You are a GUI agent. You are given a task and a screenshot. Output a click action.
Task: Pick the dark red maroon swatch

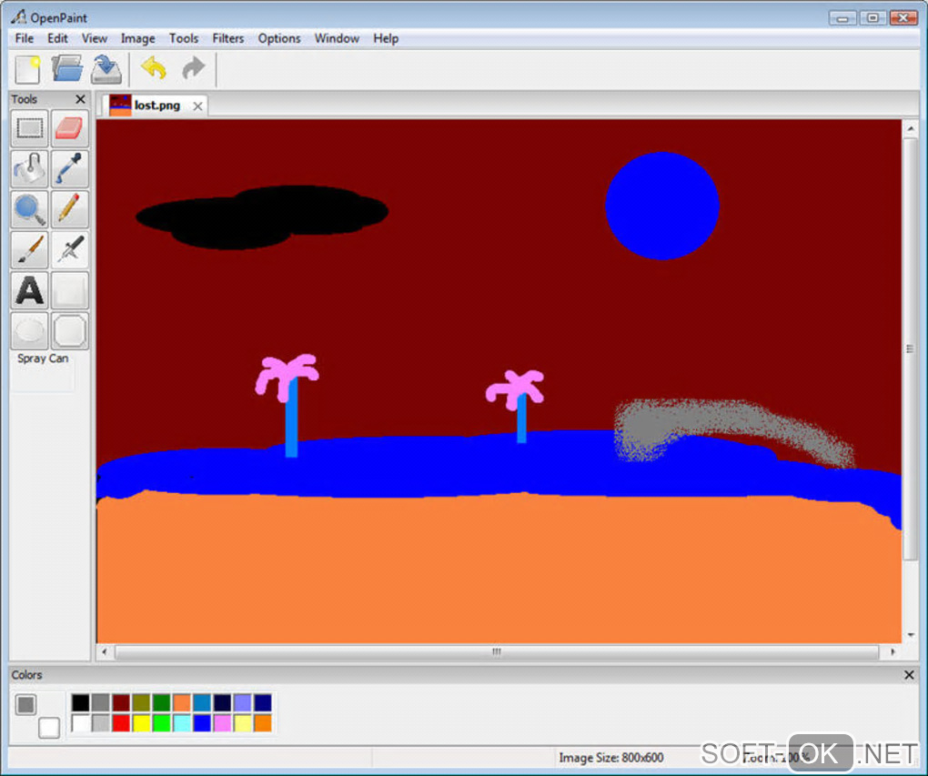pos(121,702)
